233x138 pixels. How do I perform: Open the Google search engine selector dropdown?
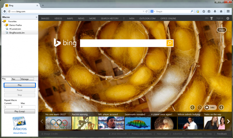(x=153, y=11)
